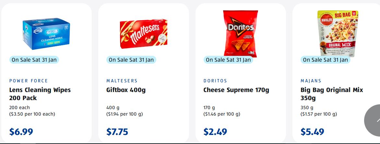Select the DORITOS brand label
This screenshot has width=380, height=144.
tap(215, 81)
